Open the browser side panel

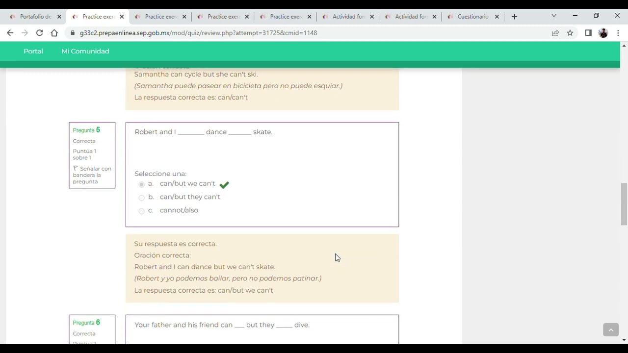pos(588,33)
